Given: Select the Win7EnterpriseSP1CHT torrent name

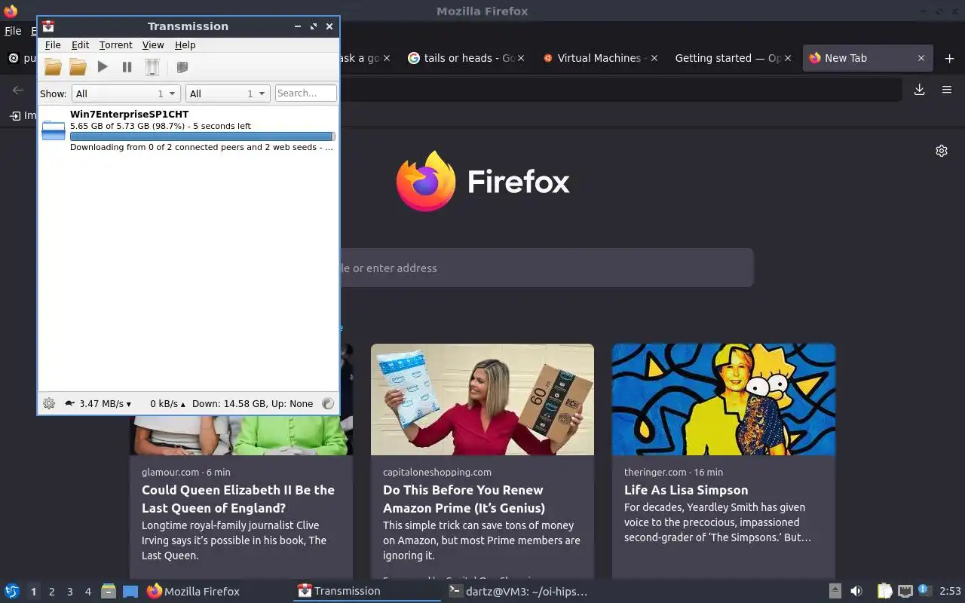Looking at the screenshot, I should point(129,115).
